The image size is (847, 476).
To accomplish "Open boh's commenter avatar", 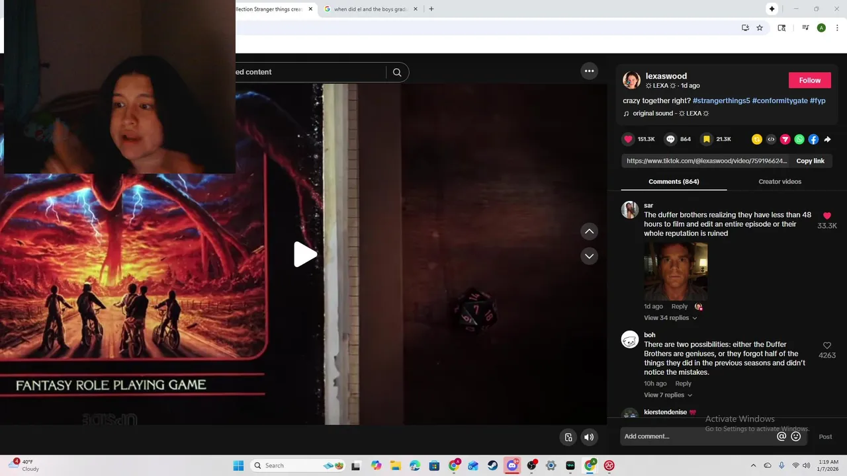I will [x=630, y=340].
